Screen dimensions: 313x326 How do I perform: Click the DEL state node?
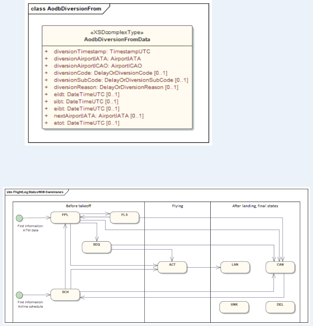280,307
